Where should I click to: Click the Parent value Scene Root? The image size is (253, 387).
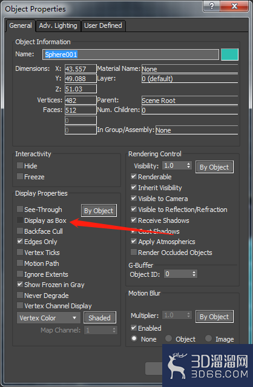[x=189, y=101]
